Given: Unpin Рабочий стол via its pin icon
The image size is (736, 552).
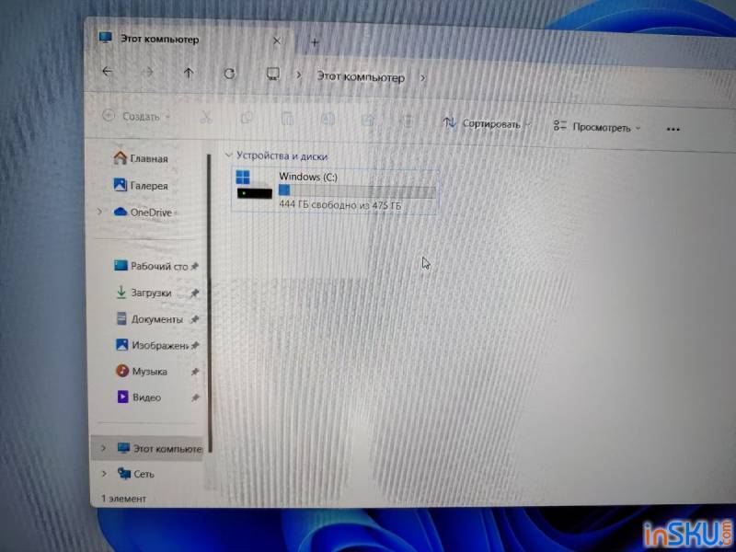Looking at the screenshot, I should point(194,267).
